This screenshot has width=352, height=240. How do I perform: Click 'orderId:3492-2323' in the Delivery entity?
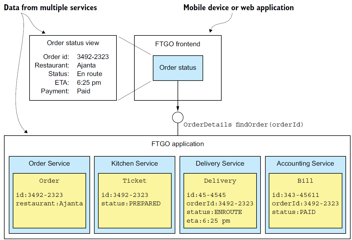click(x=220, y=203)
